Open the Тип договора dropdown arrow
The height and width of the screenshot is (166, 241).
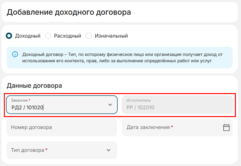pyautogui.click(x=108, y=150)
